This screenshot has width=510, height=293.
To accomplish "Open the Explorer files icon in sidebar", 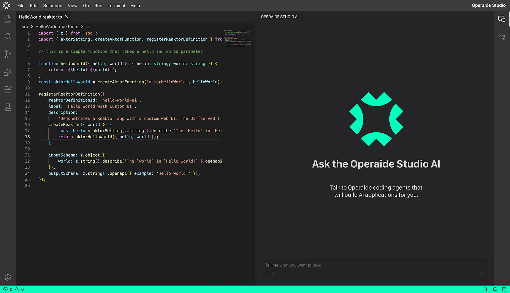I will coord(8,19).
